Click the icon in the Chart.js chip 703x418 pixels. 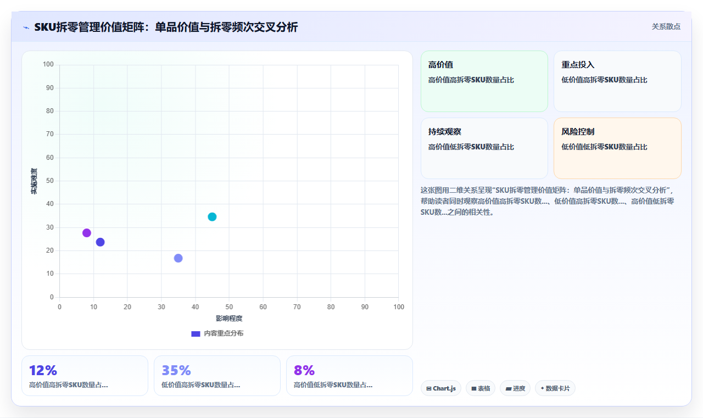[x=429, y=388]
